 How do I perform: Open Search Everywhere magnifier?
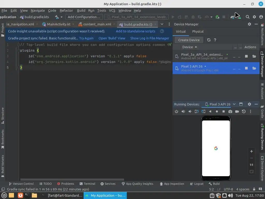[248, 17]
